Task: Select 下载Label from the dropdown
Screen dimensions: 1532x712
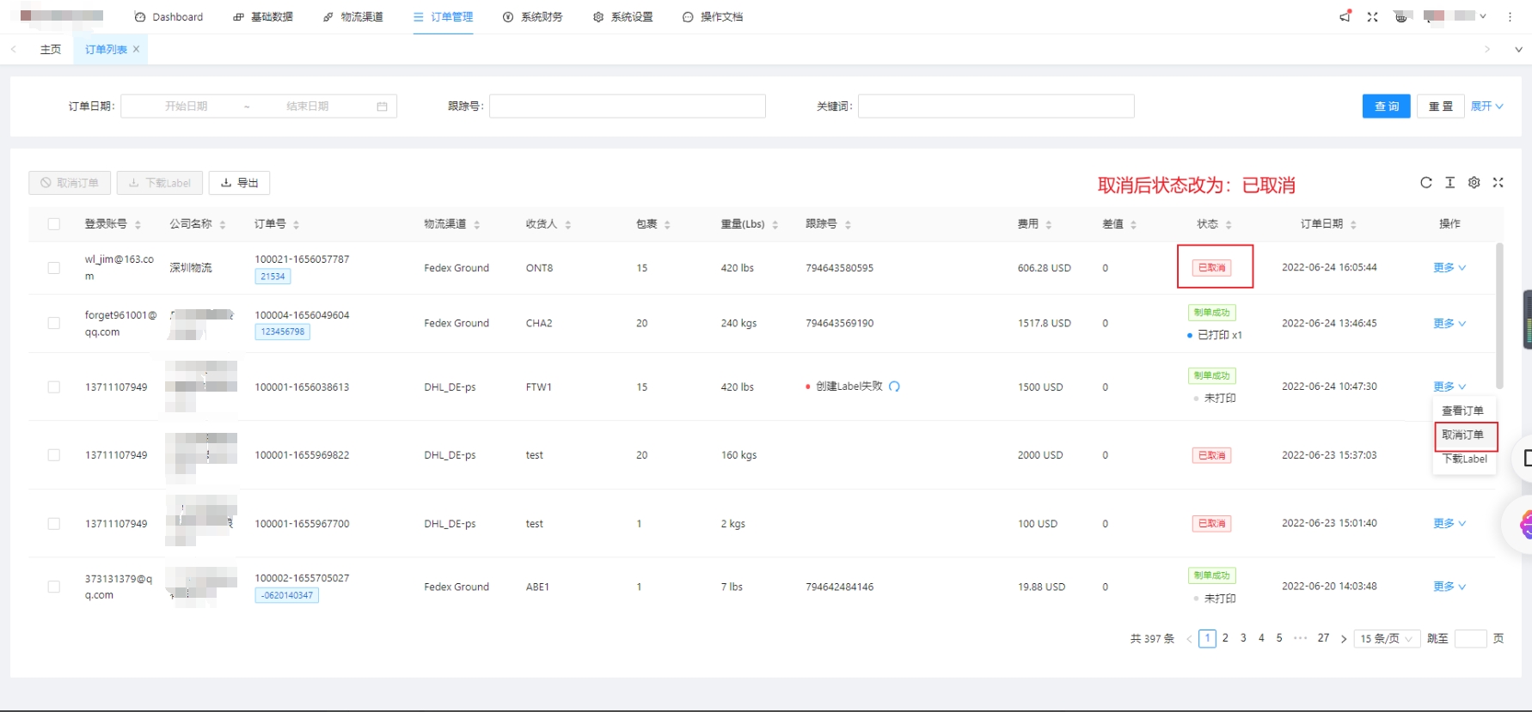Action: click(1464, 459)
